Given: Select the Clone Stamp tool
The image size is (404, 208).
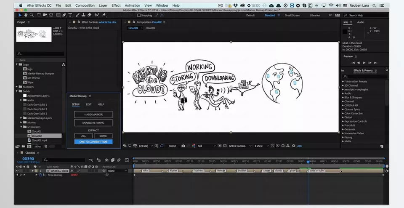Looking at the screenshot, I should (83, 15).
